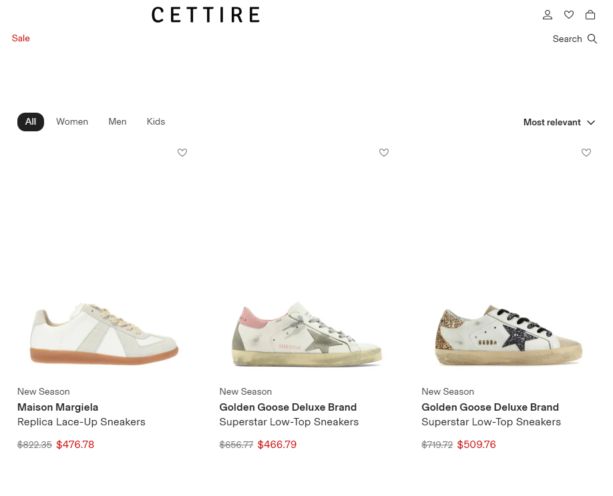Click the Search text label
Viewport: 613px width, 496px height.
(x=567, y=39)
